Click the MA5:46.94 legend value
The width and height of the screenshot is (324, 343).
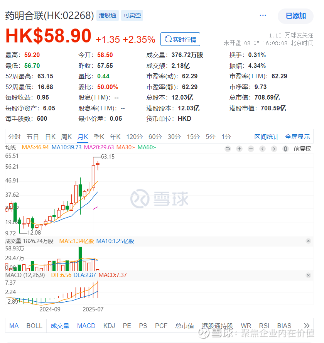pos(35,147)
